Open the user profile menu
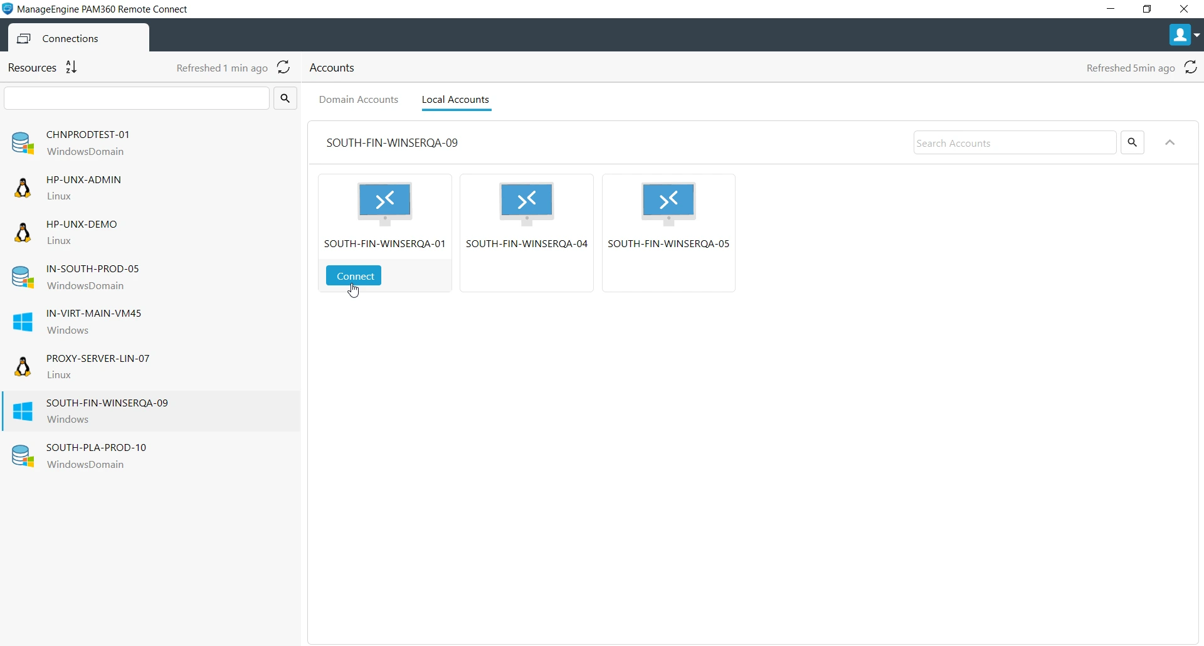 pos(1184,35)
